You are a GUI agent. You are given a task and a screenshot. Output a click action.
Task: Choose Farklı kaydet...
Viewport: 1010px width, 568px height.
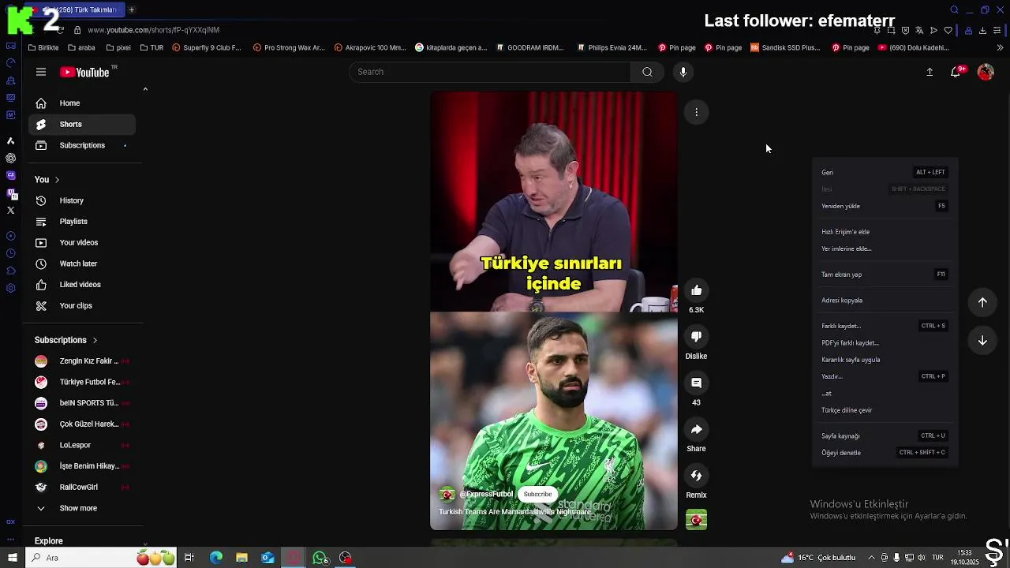[885, 326]
